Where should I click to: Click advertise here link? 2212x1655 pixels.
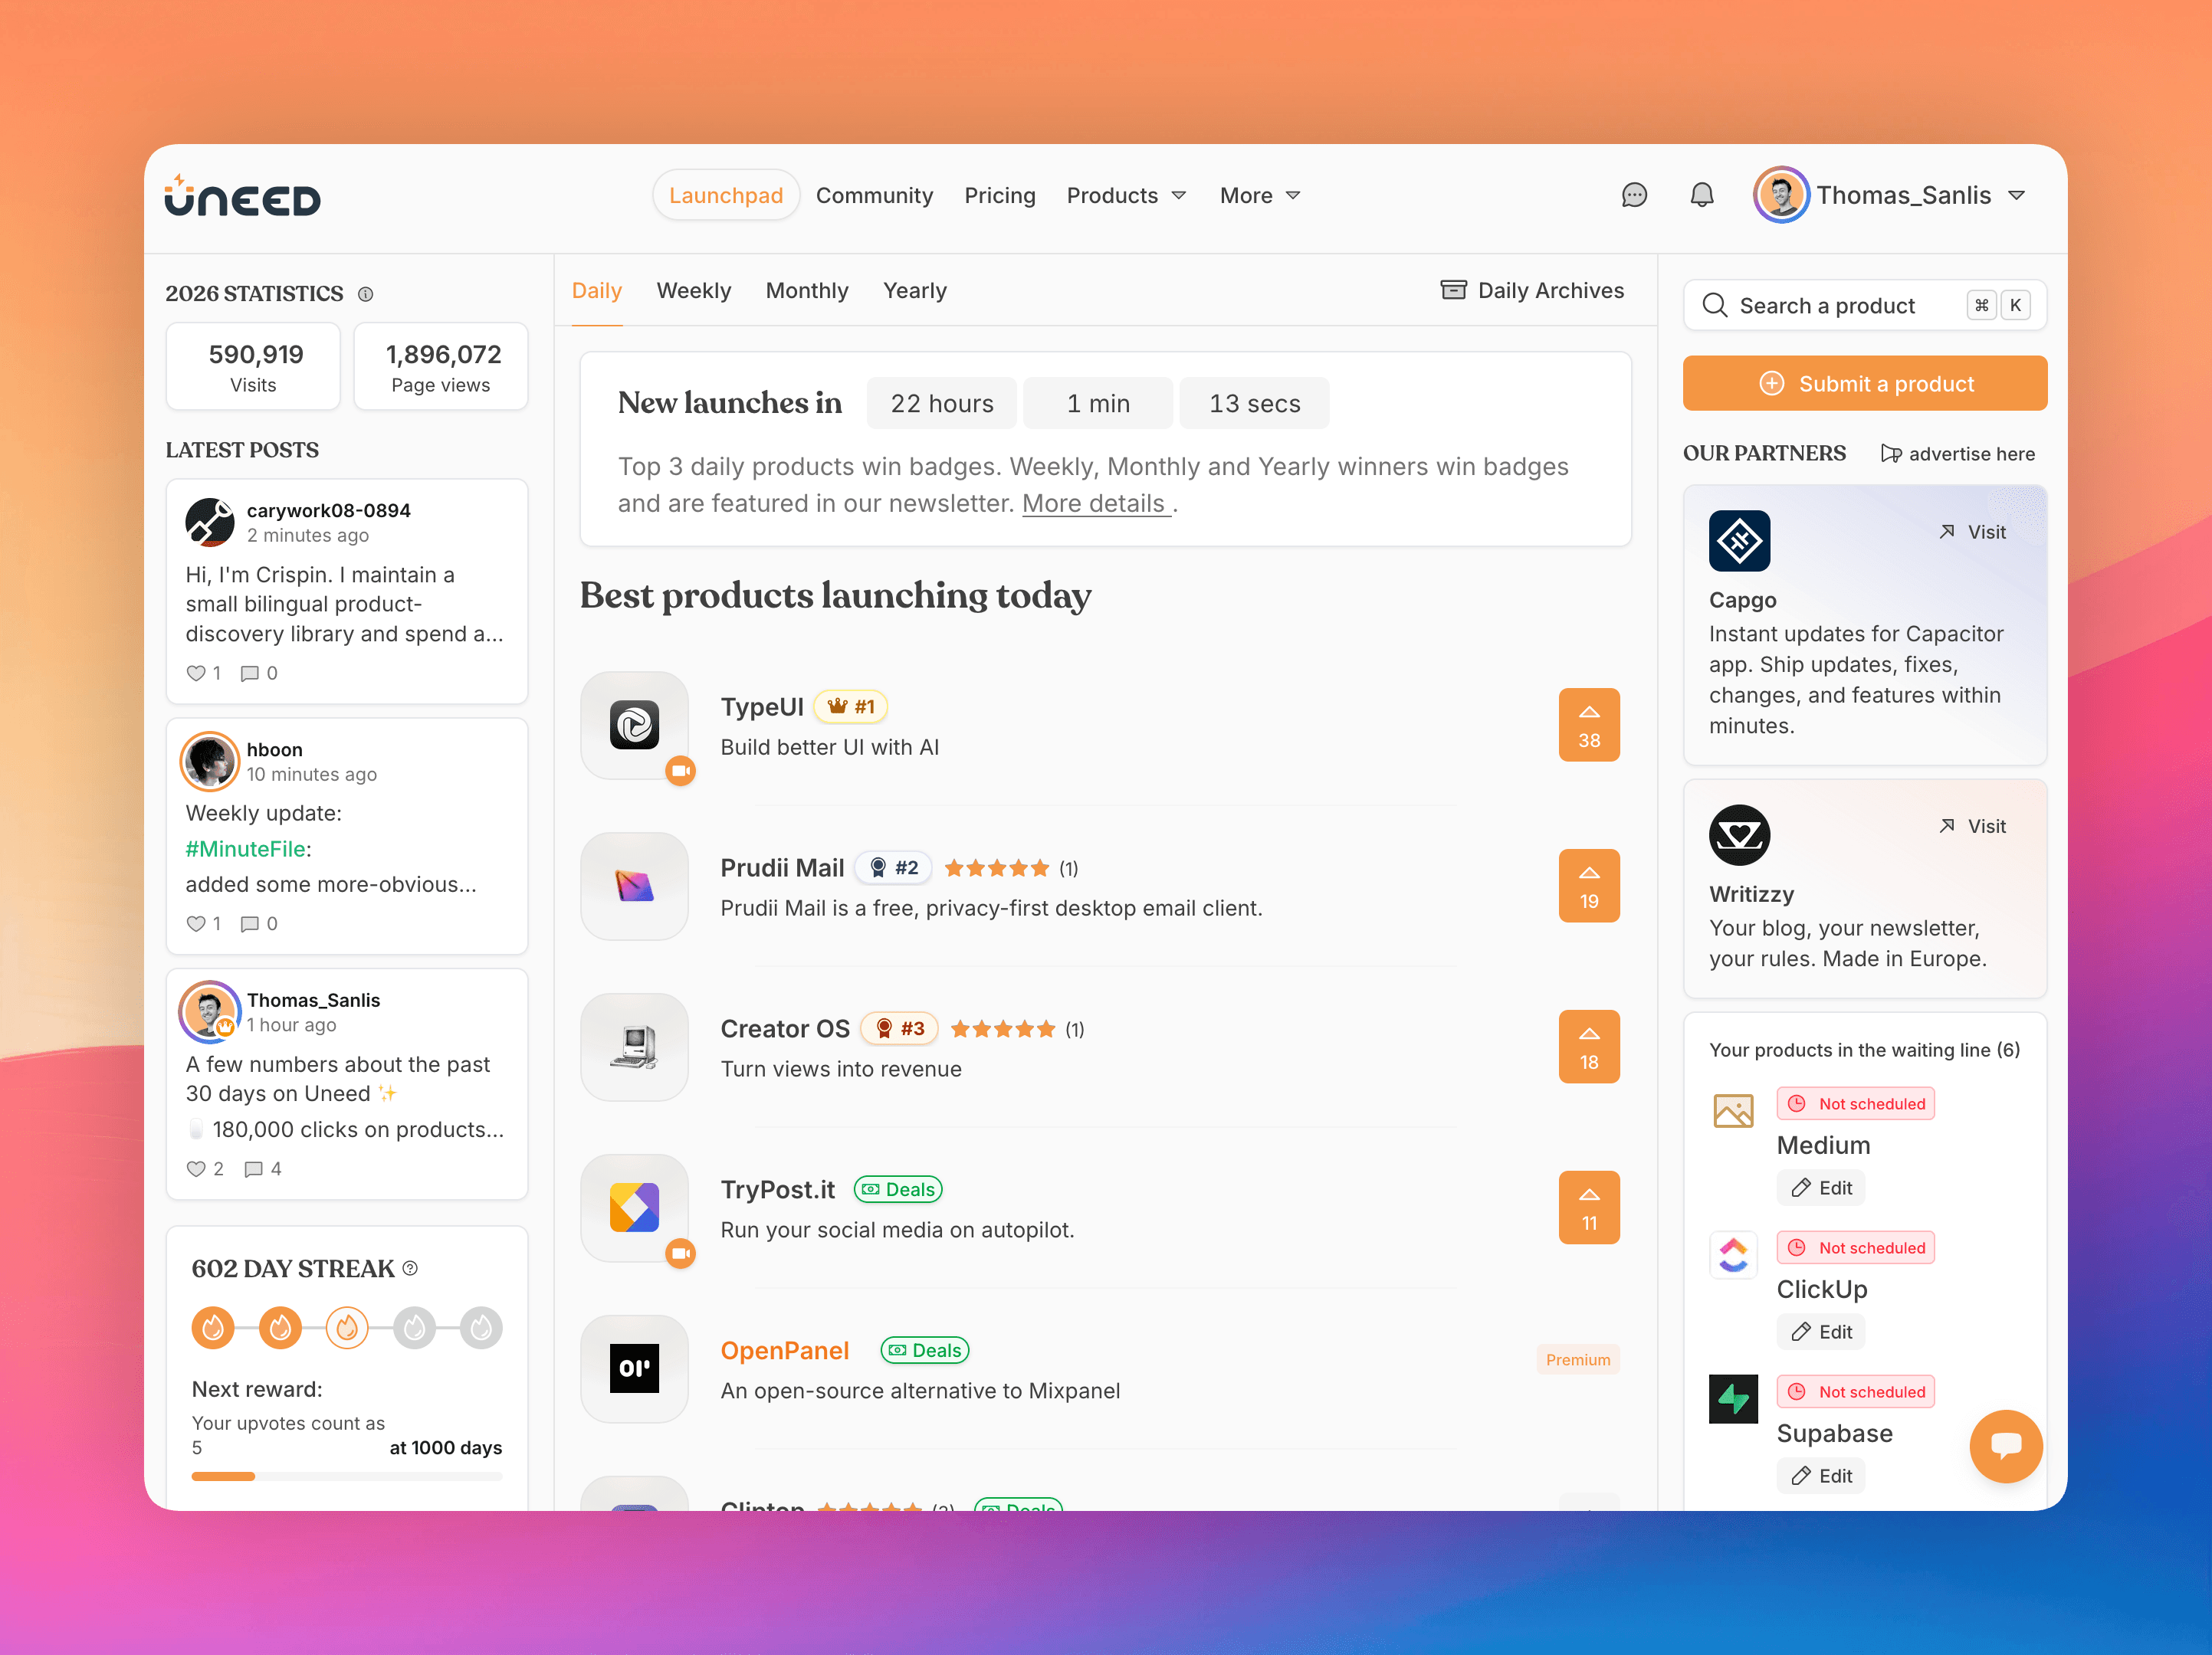click(1957, 454)
